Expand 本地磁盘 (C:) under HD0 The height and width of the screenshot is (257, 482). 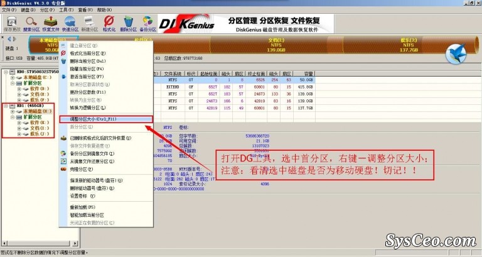coord(13,77)
